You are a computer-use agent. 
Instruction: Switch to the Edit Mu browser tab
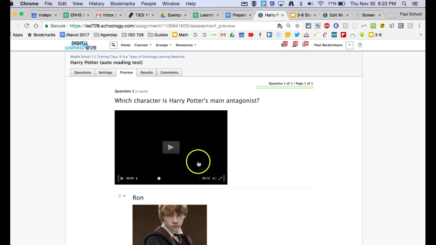[336, 15]
